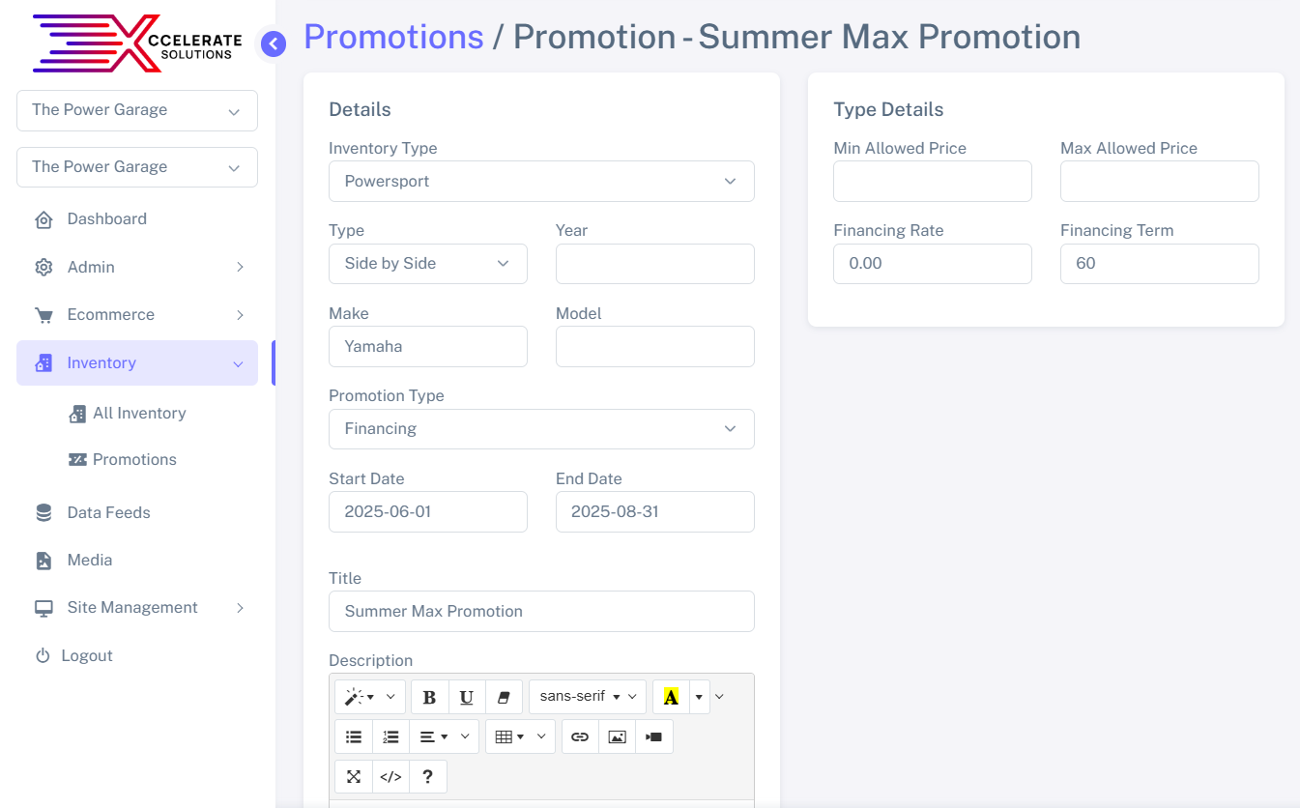Open the sans-serif font family dropdown
This screenshot has height=808, width=1300.
pos(587,697)
